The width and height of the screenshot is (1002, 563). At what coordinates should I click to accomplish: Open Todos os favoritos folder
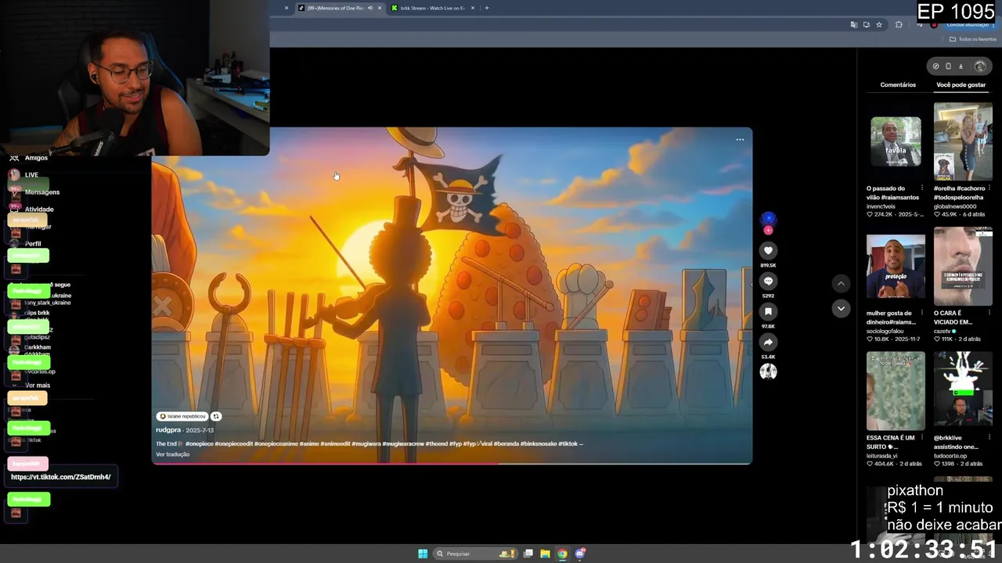[x=973, y=39]
